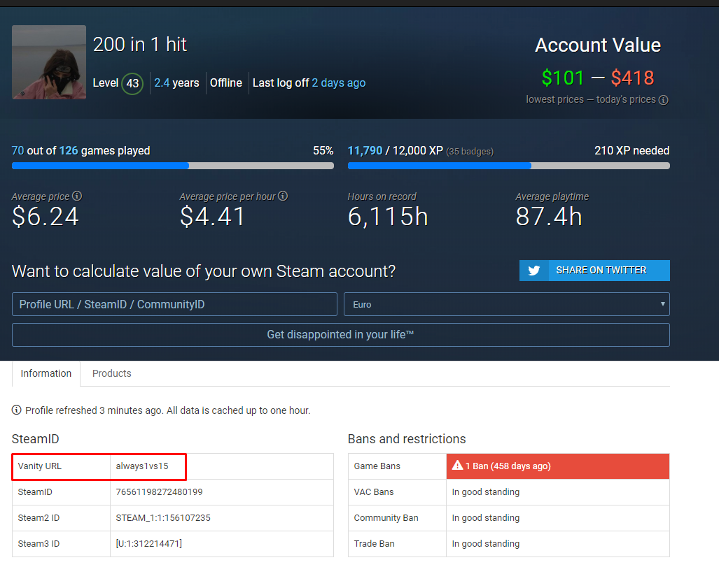
Task: Click the Profile URL input field
Action: point(174,304)
